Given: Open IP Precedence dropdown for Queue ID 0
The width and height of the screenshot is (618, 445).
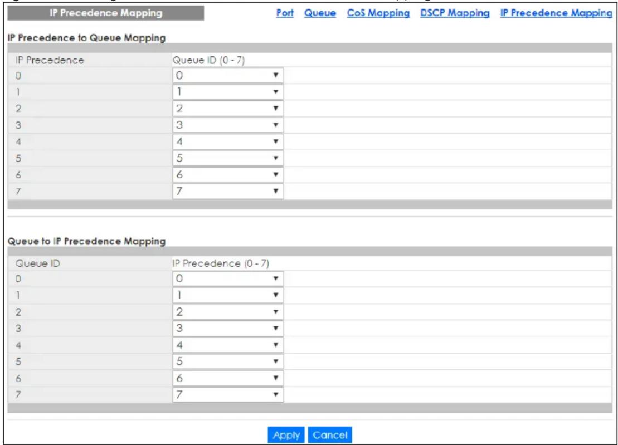Looking at the screenshot, I should (228, 278).
